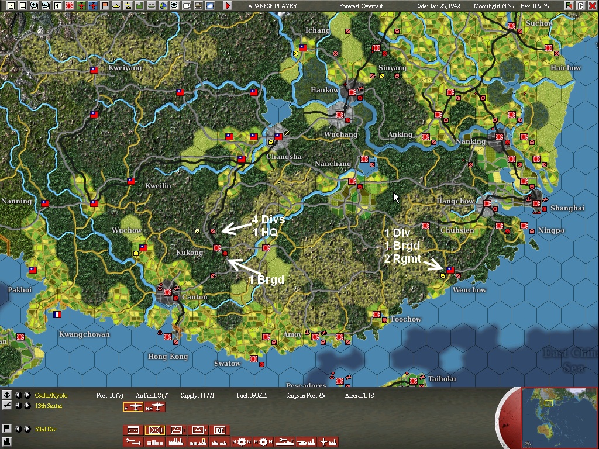Click the globe toolbar icon
This screenshot has width=599, height=449.
(x=163, y=6)
